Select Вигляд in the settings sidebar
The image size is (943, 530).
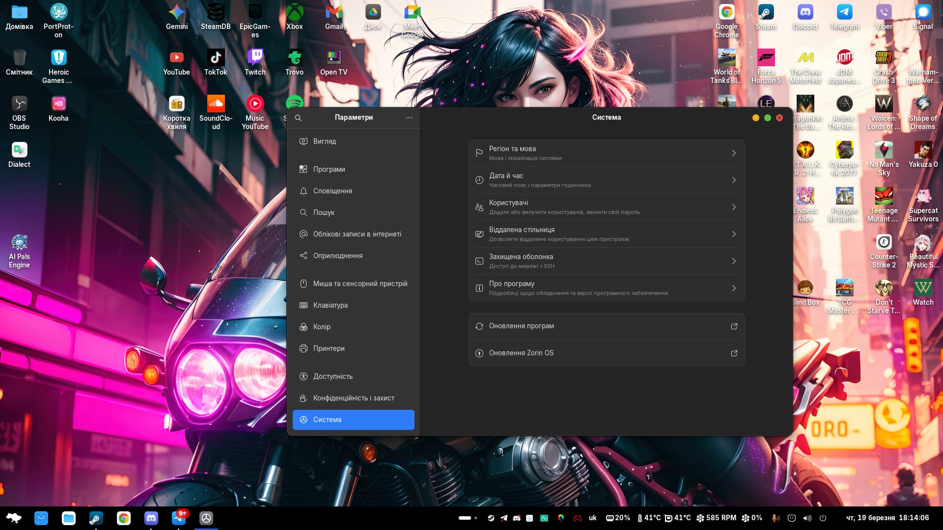(325, 141)
